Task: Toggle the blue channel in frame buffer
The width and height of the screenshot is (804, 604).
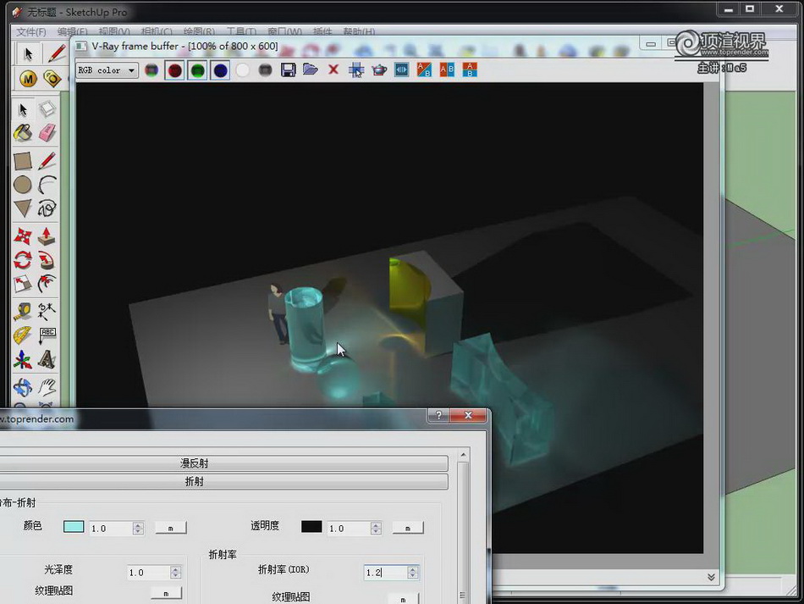Action: click(x=220, y=70)
